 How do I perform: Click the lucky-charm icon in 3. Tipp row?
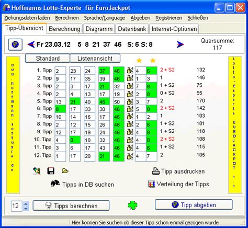[130, 86]
